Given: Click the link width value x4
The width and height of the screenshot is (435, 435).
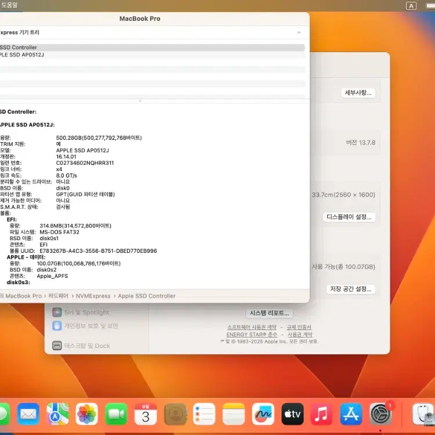Looking at the screenshot, I should pos(59,169).
